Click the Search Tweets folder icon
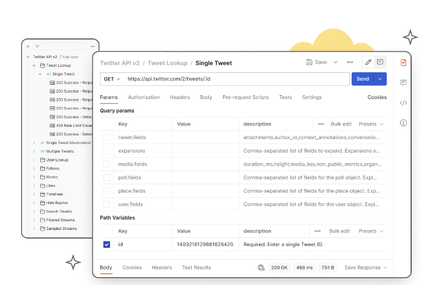The image size is (434, 285). pyautogui.click(x=42, y=211)
